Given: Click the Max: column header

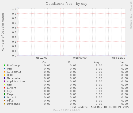Looking at the screenshot, I should click(x=123, y=62).
